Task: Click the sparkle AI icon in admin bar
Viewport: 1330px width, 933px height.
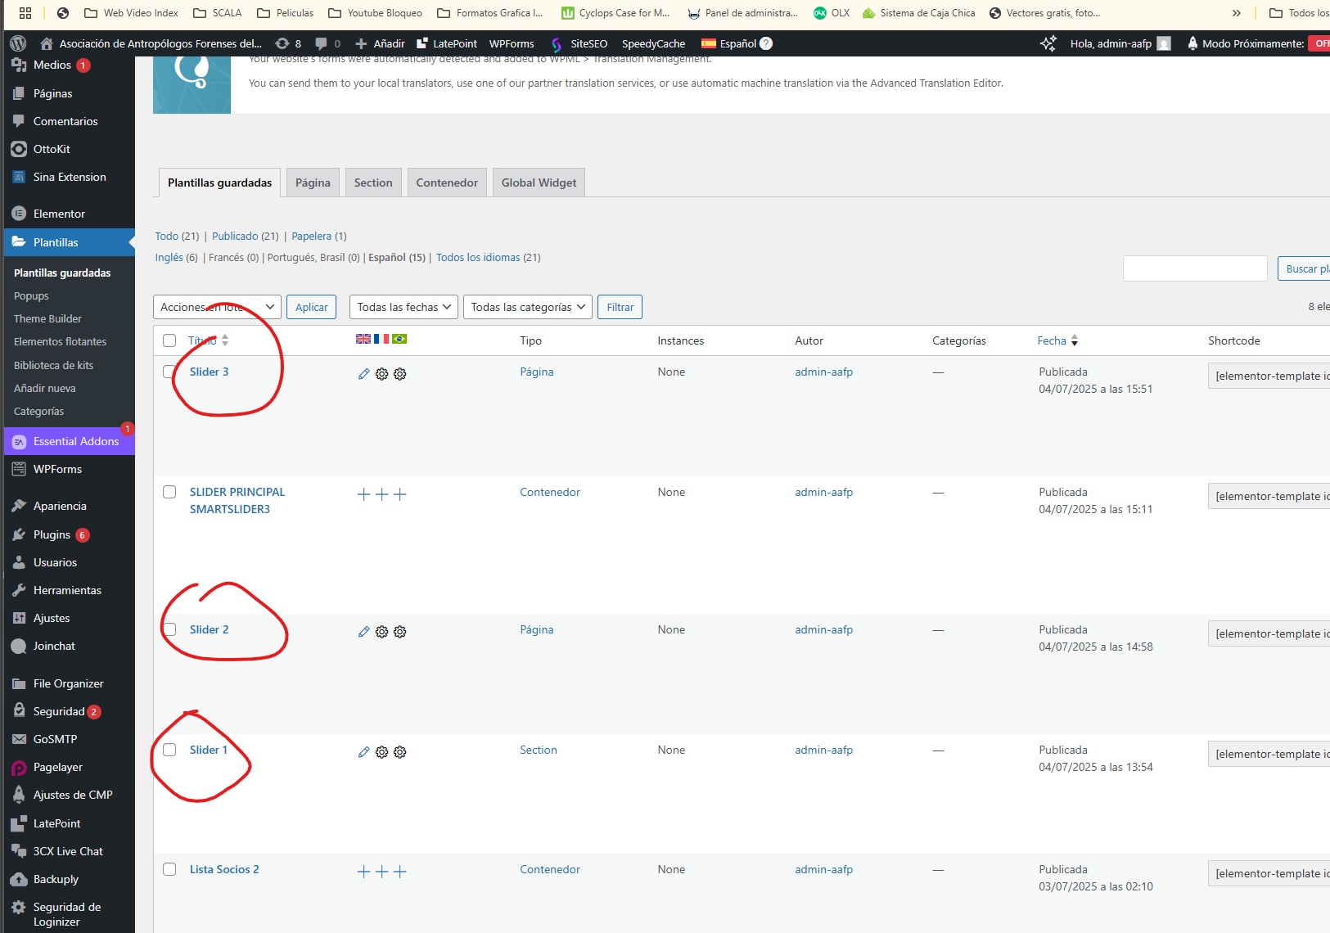Action: pyautogui.click(x=1048, y=43)
